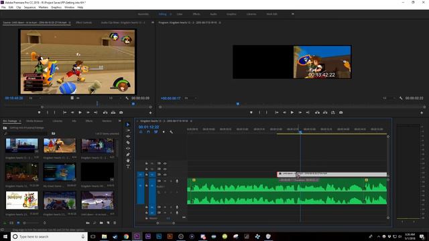Image resolution: width=429 pixels, height=241 pixels.
Task: Click Extract button in Program monitor
Action: pyautogui.click(x=325, y=112)
